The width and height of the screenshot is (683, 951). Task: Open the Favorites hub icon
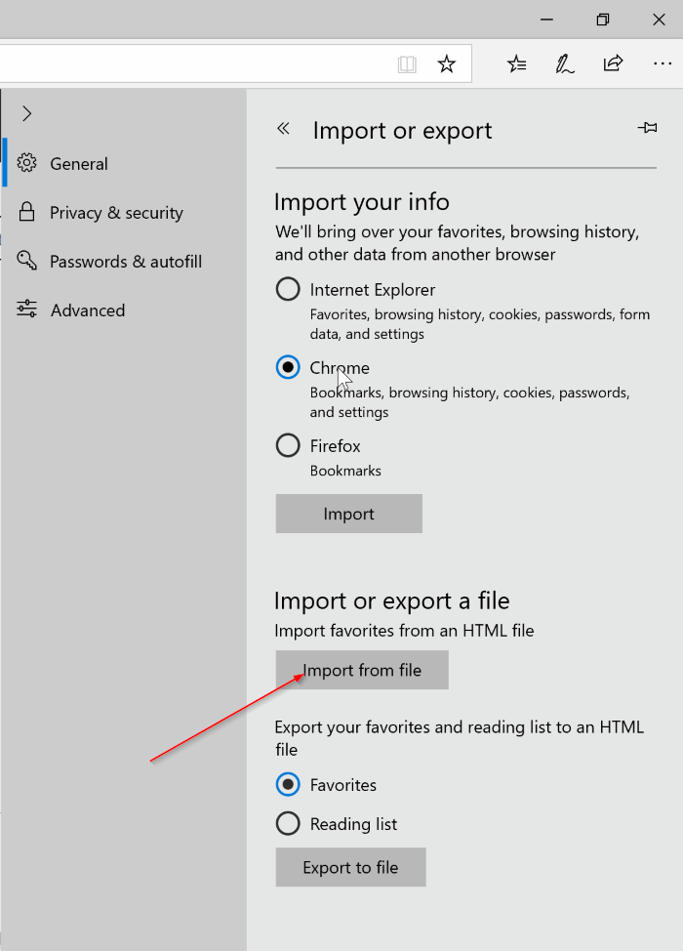tap(517, 63)
